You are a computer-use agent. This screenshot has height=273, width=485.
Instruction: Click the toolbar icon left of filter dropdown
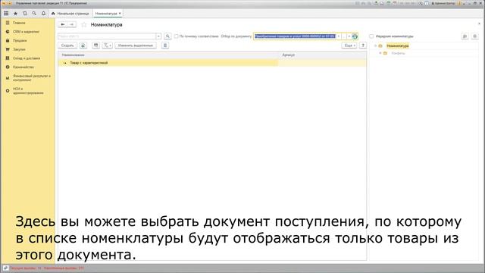(x=96, y=45)
